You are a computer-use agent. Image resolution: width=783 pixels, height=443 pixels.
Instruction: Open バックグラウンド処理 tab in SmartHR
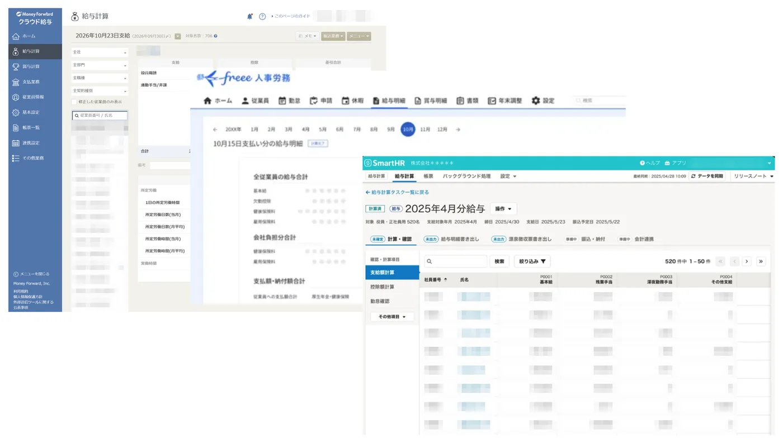click(466, 176)
